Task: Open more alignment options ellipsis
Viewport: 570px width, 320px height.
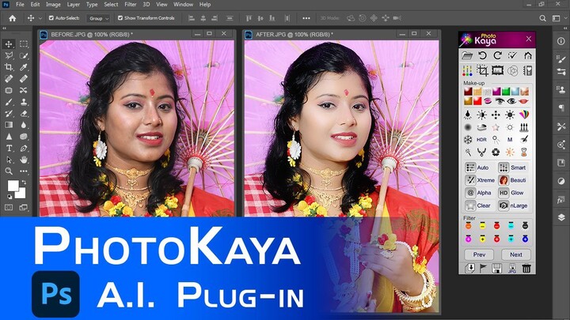Action: 306,18
